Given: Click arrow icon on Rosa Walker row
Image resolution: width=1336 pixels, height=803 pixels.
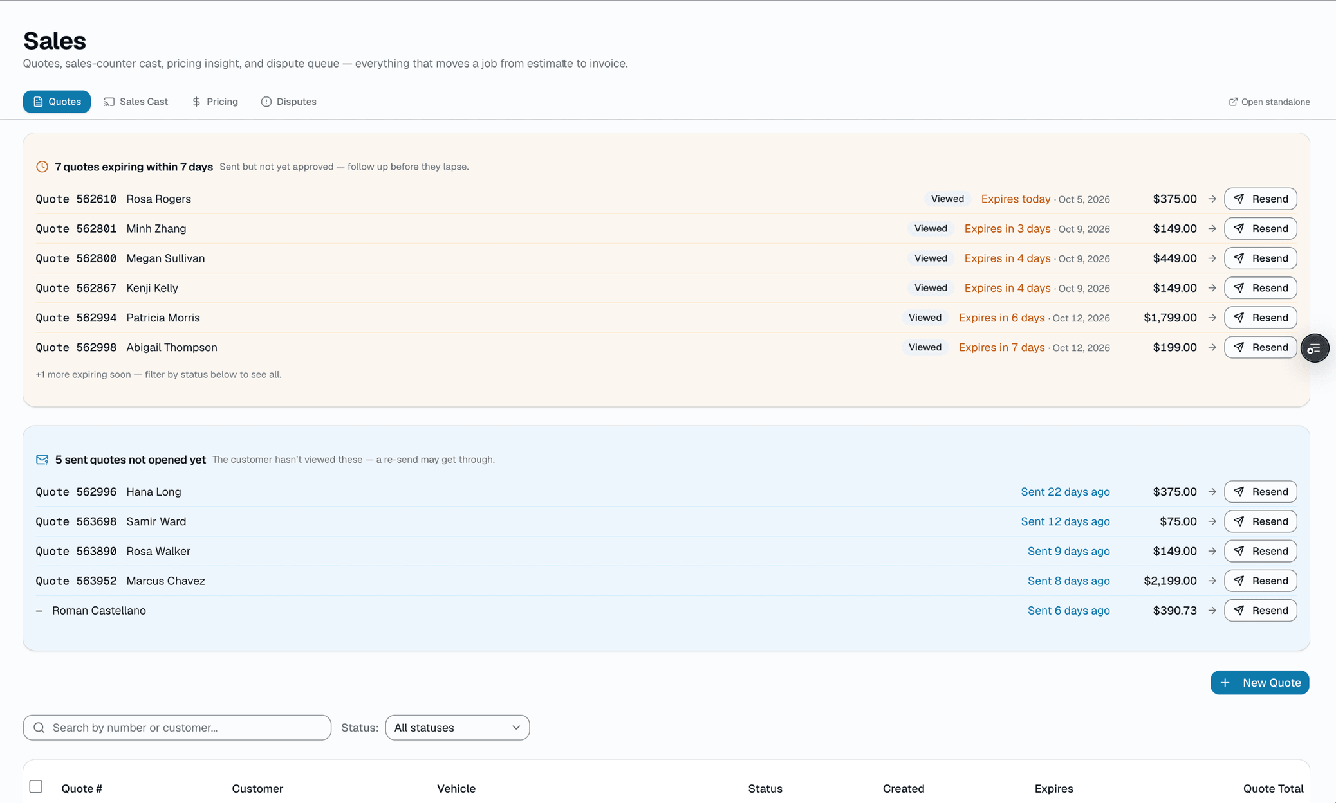Looking at the screenshot, I should pos(1212,551).
